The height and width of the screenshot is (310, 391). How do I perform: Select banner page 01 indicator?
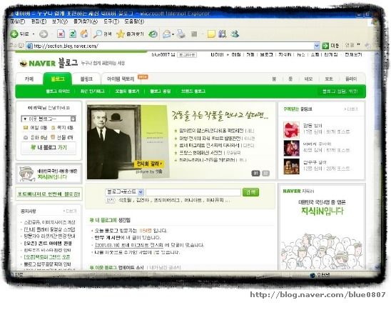[x=255, y=173]
